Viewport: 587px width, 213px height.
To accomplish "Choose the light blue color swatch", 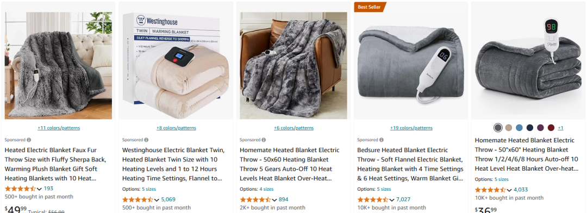I will 519,128.
